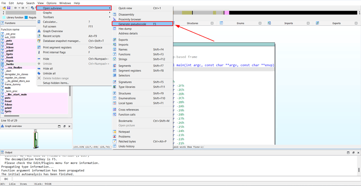The image size is (361, 186).
Task: Expand the Graphs submenu
Action: click(x=74, y=13)
